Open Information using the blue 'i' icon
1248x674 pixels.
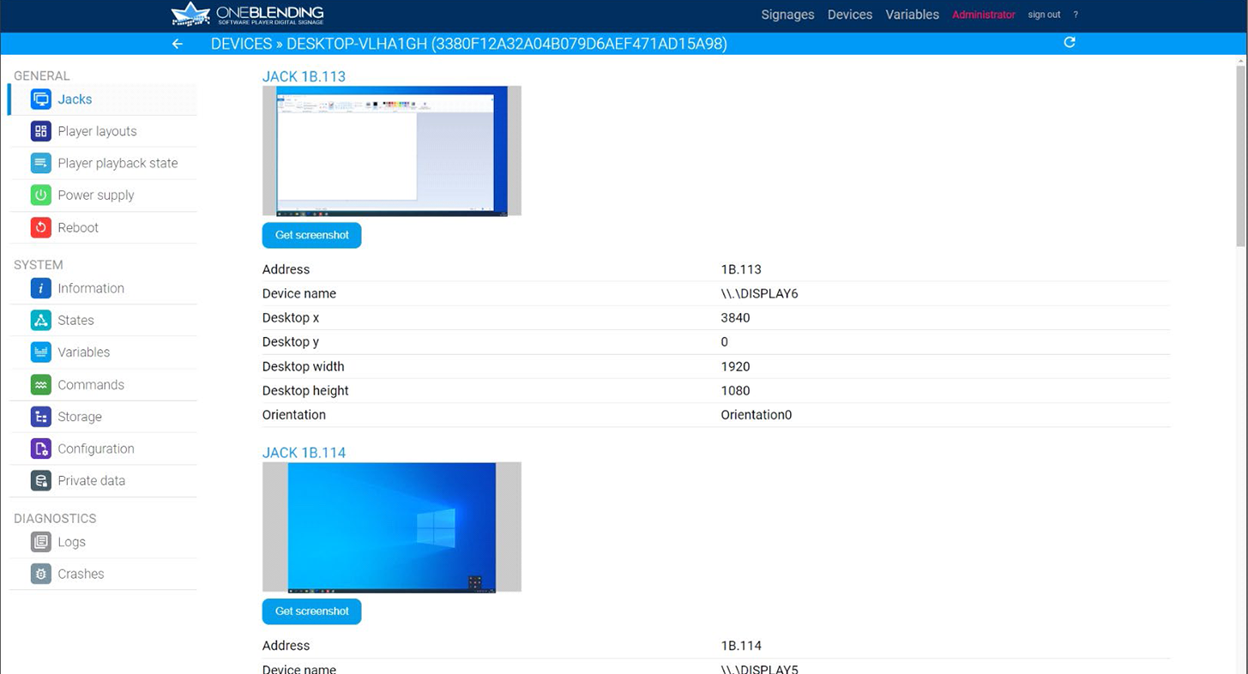point(40,288)
